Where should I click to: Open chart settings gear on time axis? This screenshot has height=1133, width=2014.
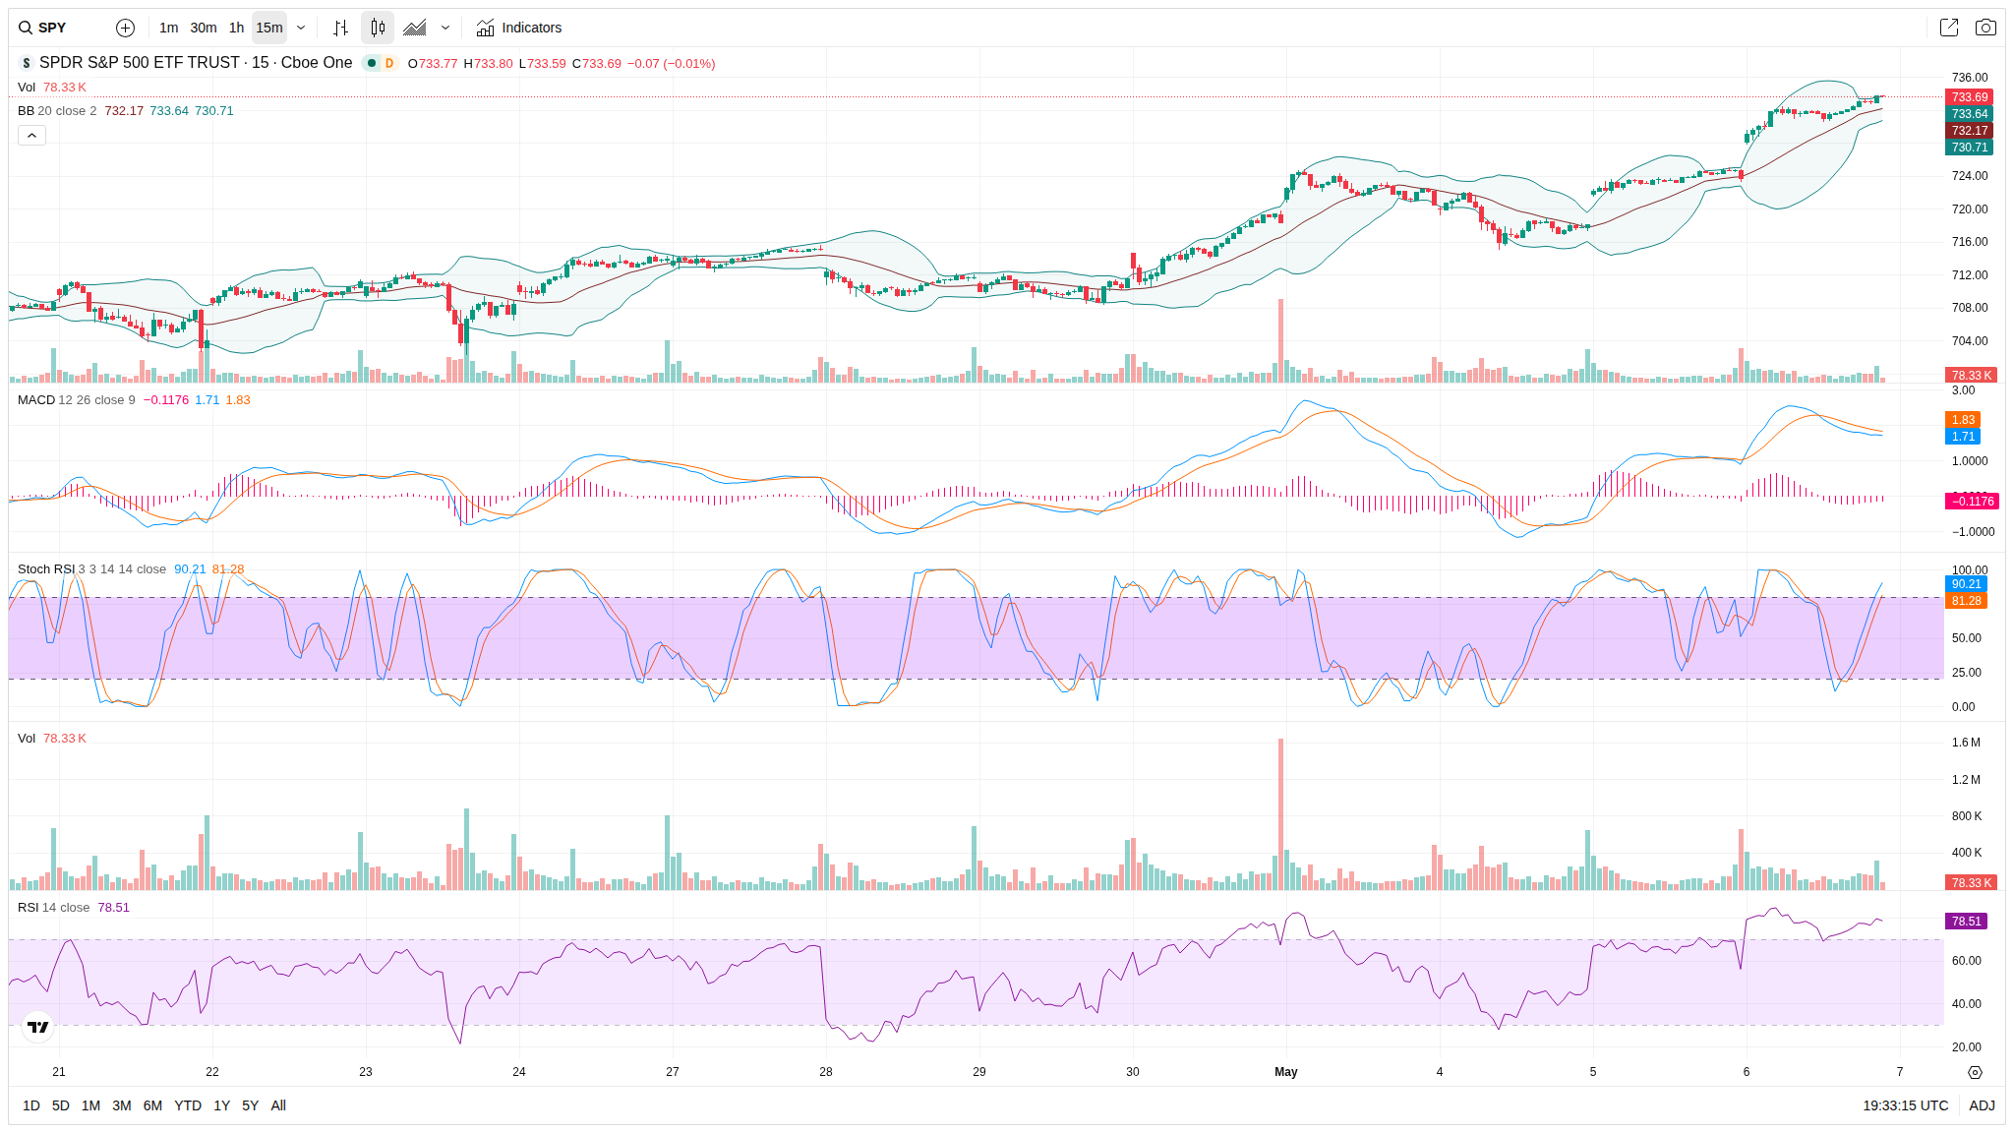coord(1975,1072)
